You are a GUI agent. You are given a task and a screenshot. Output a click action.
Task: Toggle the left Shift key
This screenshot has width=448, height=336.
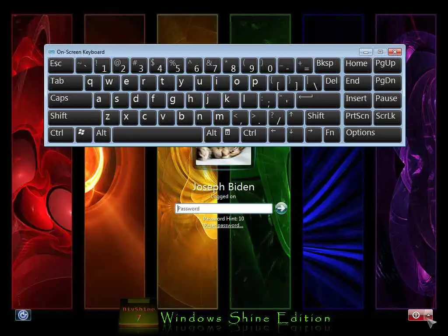[x=74, y=118]
